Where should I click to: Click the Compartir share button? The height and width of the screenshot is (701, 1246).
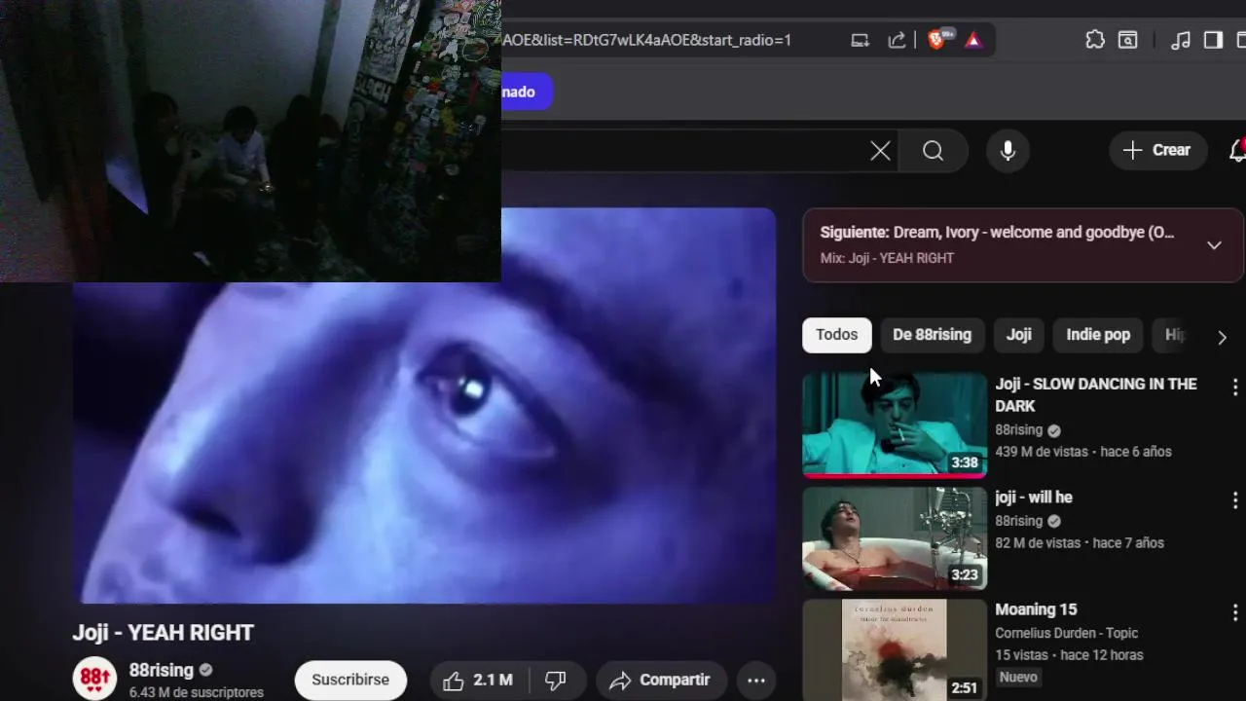[x=661, y=680]
